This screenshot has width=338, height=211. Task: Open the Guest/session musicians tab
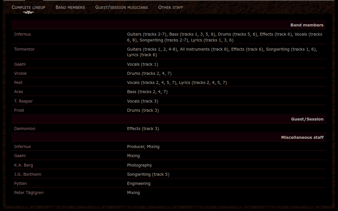pos(122,7)
